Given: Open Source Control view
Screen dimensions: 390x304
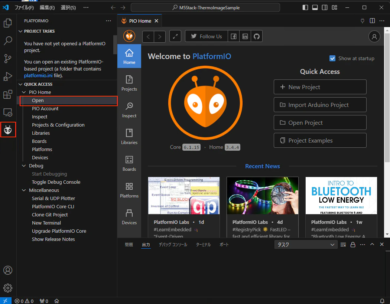Looking at the screenshot, I should 8,59.
